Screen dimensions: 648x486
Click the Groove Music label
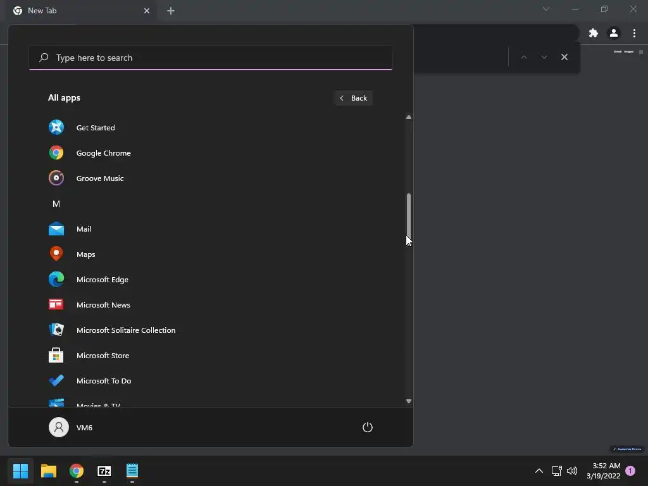coord(100,178)
